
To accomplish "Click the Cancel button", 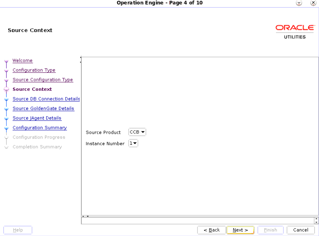I will point(301,230).
